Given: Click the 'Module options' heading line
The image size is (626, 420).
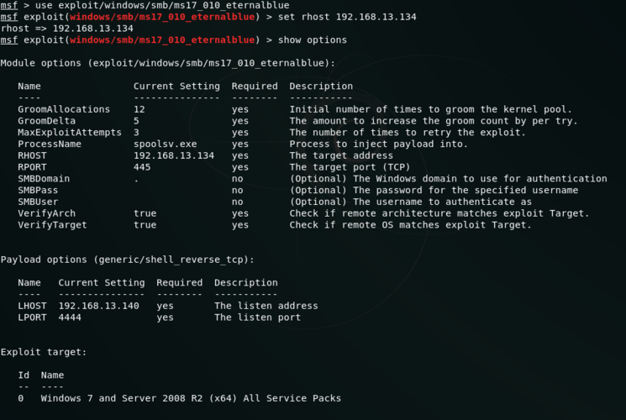Looking at the screenshot, I should tap(168, 63).
